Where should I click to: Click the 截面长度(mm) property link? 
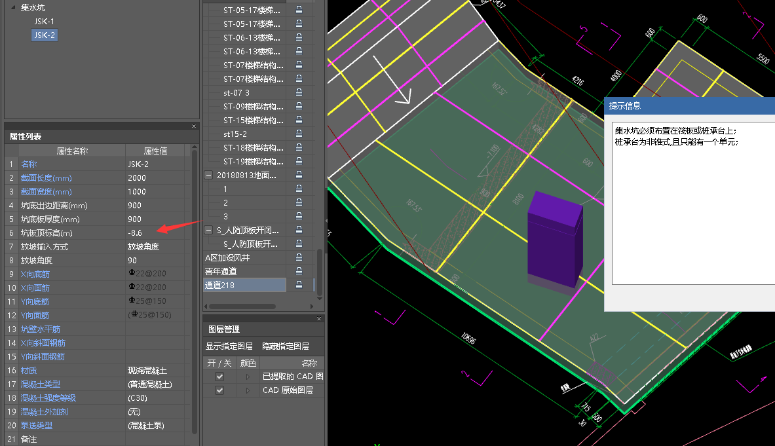tap(47, 177)
